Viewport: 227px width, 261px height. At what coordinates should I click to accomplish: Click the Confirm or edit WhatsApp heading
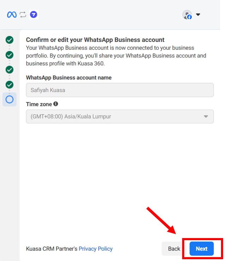[95, 40]
